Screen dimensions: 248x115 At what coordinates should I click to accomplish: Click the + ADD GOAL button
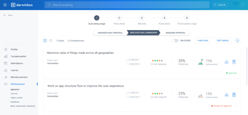pos(203,41)
